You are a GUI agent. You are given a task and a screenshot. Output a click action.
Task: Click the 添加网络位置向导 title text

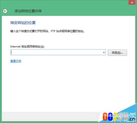[x=28, y=11]
